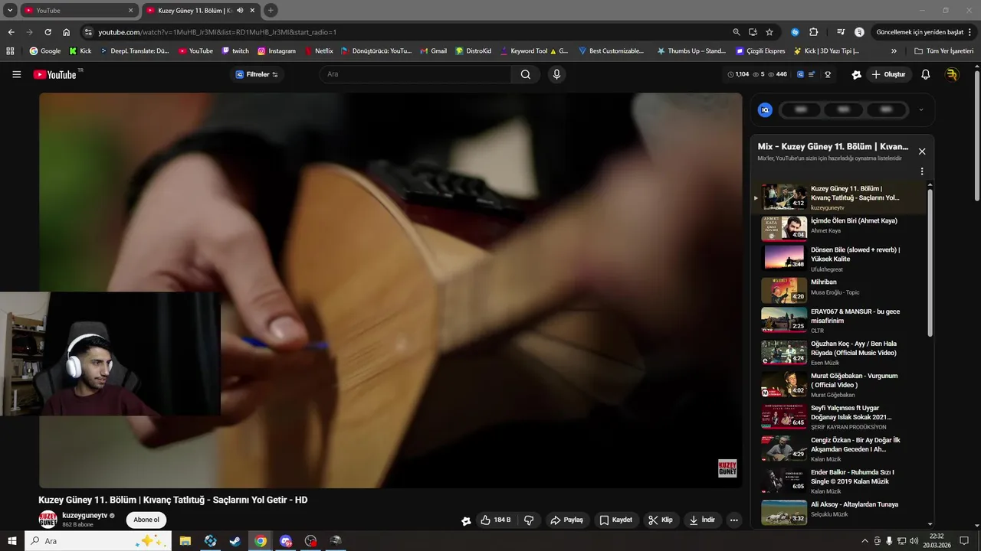The width and height of the screenshot is (981, 551).
Task: Dislike the video with thumbs down
Action: 529,520
